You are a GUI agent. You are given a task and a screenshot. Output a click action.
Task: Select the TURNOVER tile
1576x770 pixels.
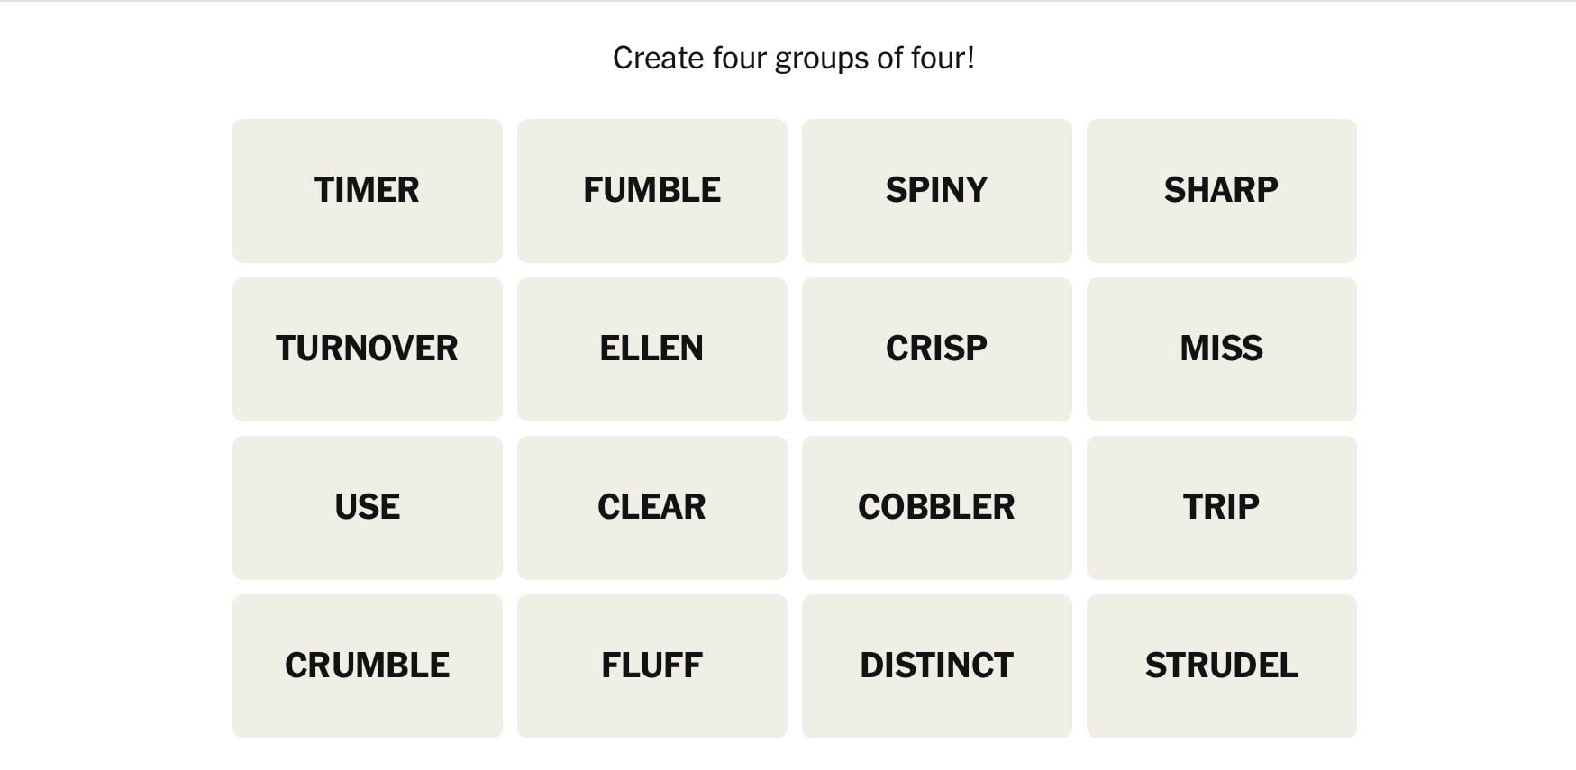(x=367, y=349)
